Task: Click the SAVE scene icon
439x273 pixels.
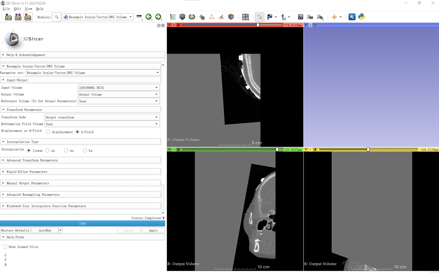Action: 28,17
